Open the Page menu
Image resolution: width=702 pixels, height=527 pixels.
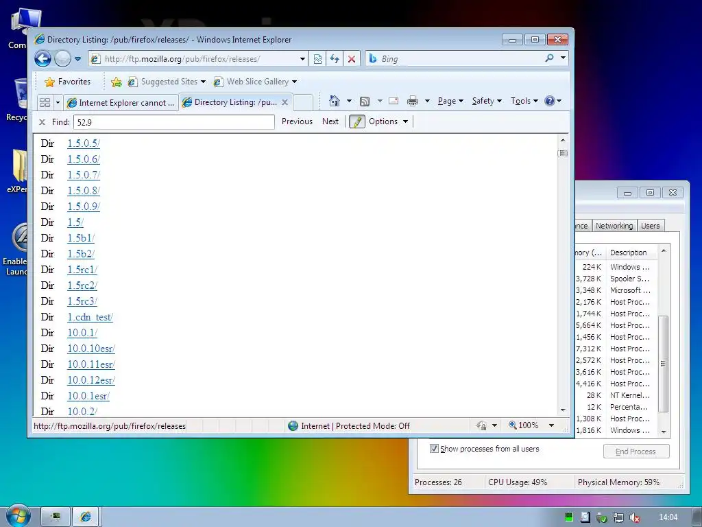pyautogui.click(x=450, y=101)
